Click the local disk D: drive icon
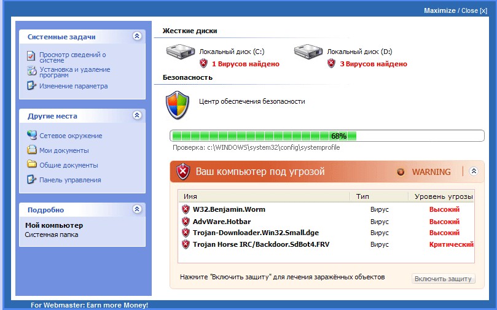 coord(308,52)
